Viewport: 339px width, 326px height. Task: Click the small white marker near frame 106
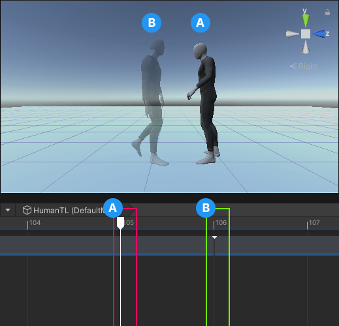coord(214,237)
